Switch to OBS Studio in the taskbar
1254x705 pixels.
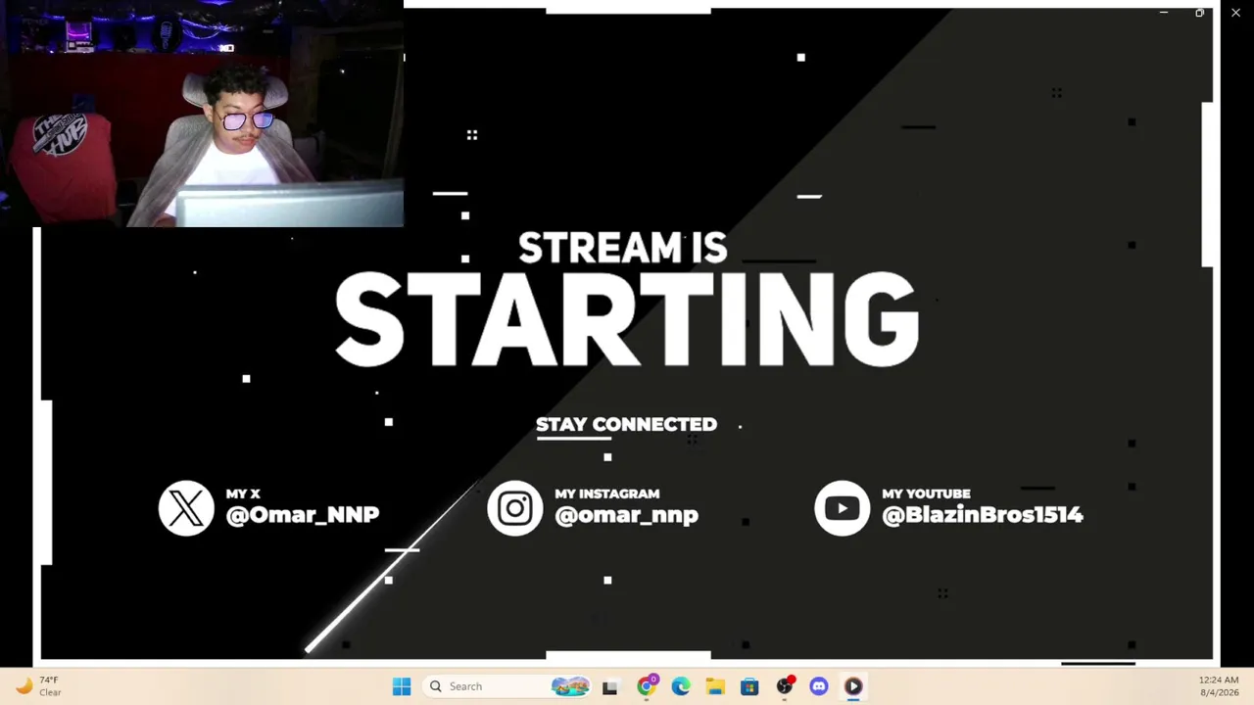point(785,686)
